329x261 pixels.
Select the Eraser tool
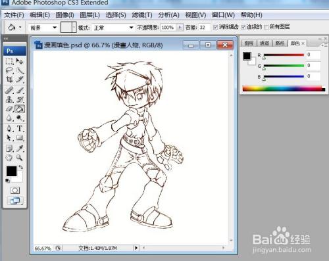click(9, 108)
